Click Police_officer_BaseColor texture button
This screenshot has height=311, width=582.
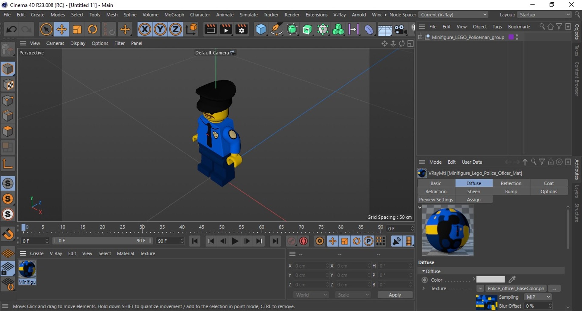pyautogui.click(x=516, y=289)
